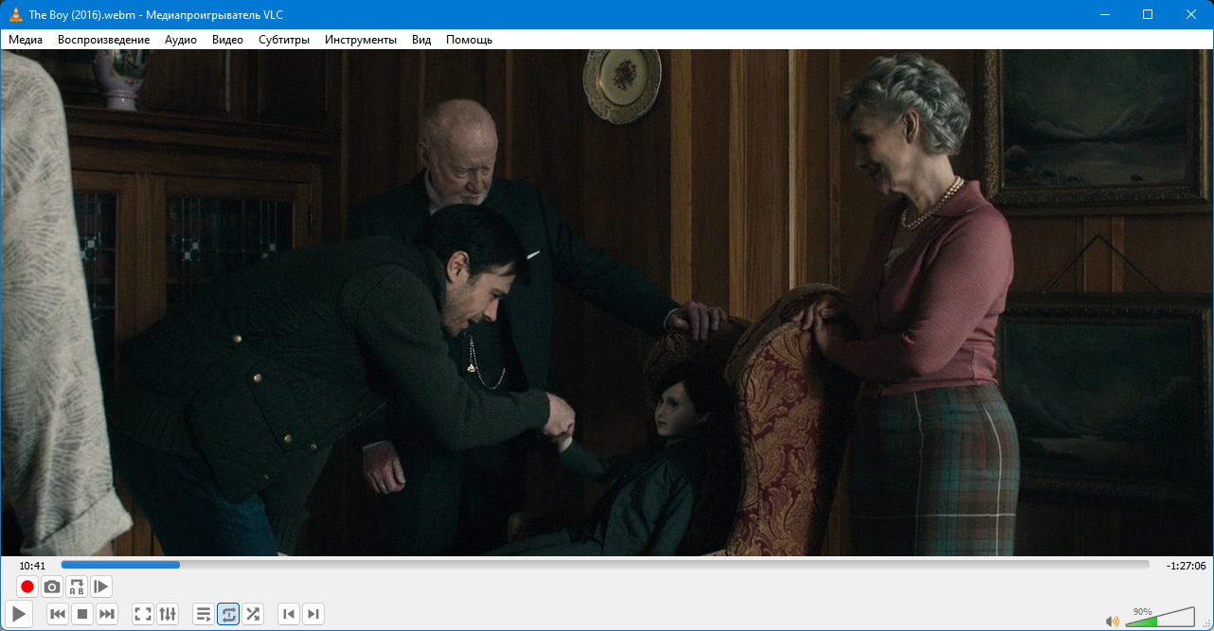This screenshot has width=1214, height=631.
Task: Show the playlist panel
Action: [x=204, y=614]
